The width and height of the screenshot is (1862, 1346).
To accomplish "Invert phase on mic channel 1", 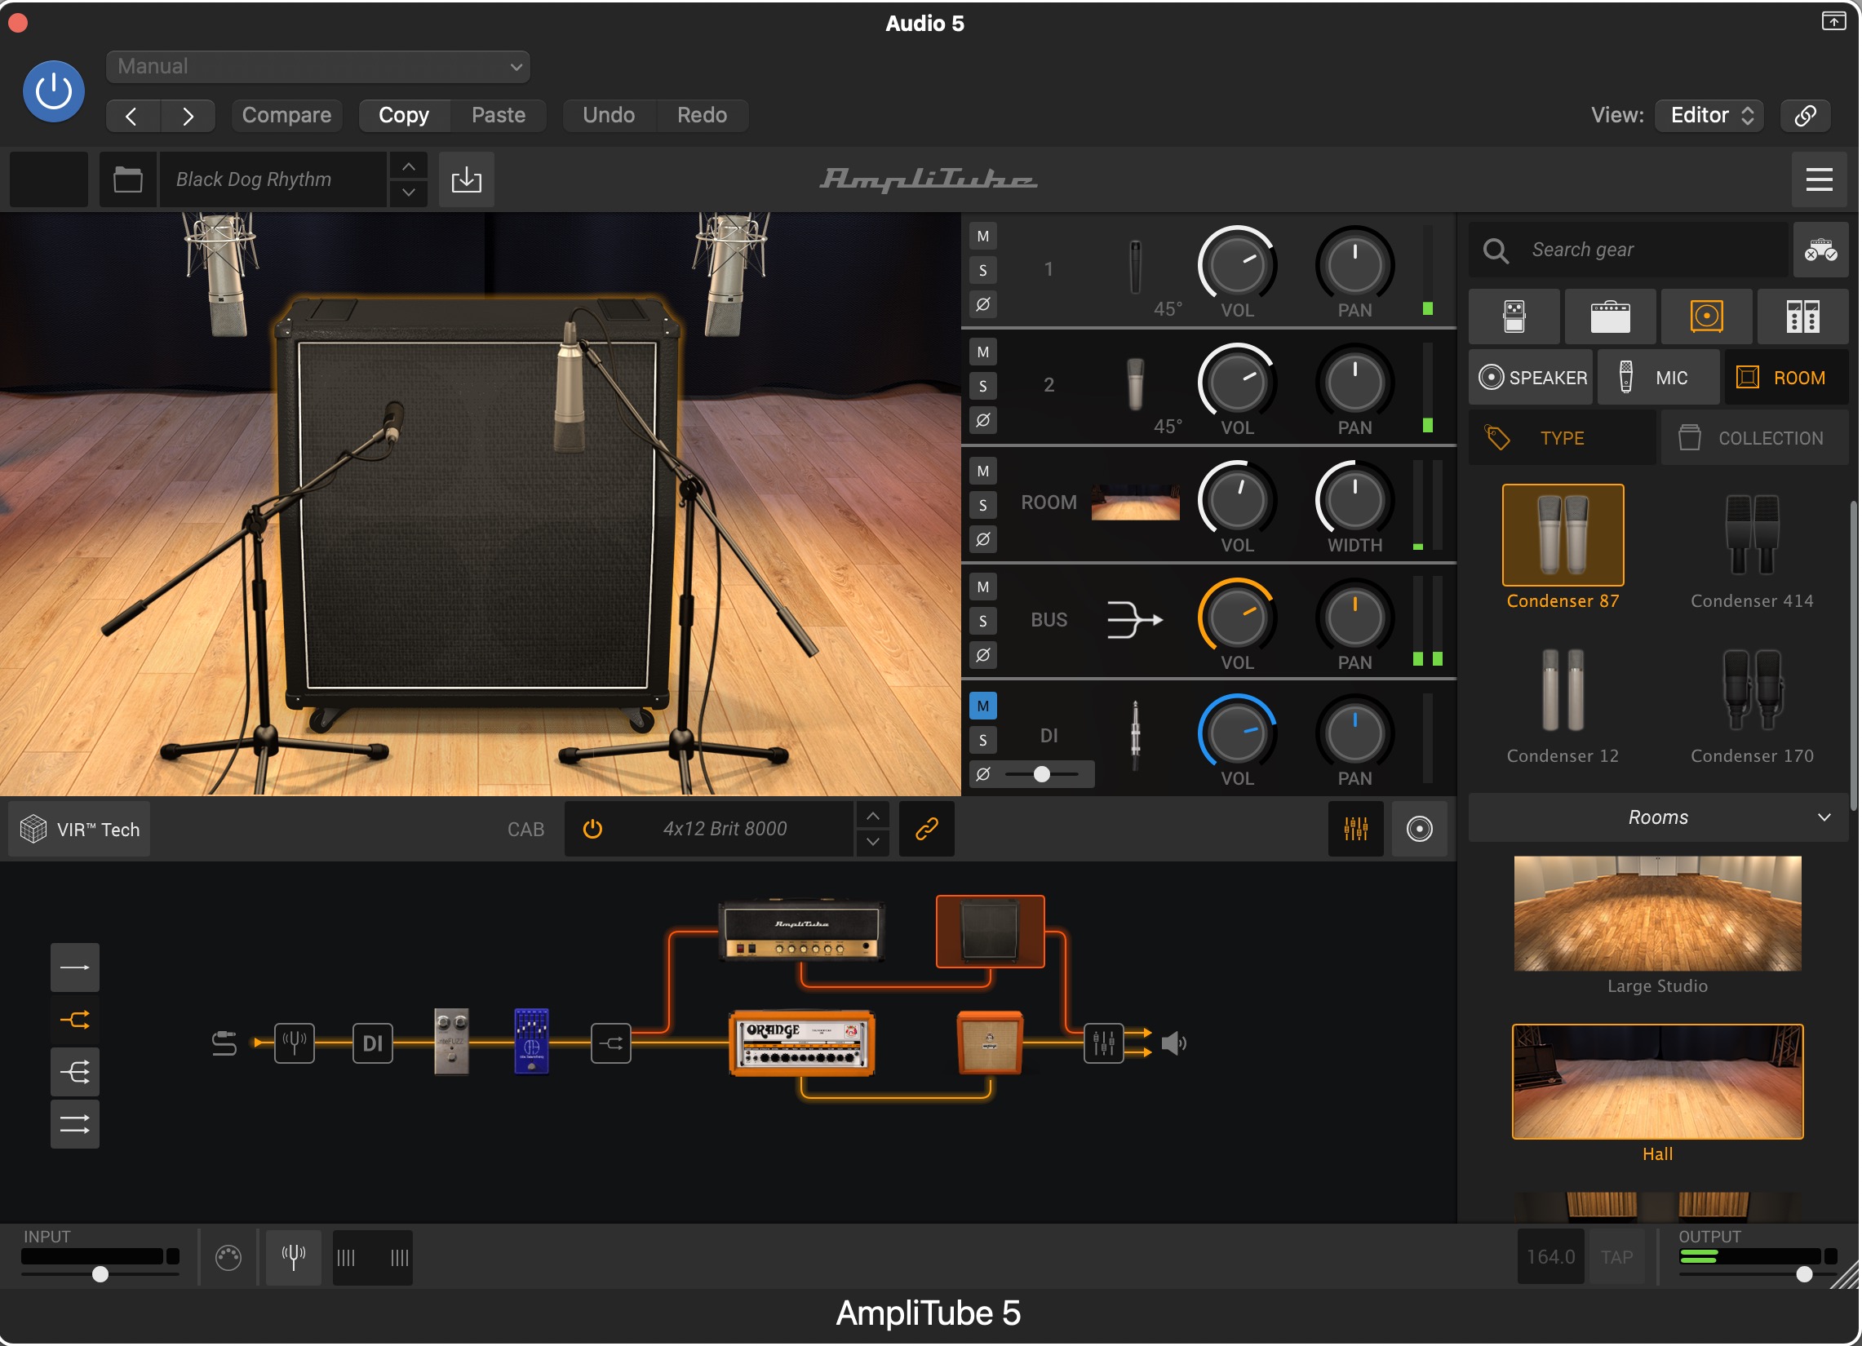I will pyautogui.click(x=982, y=304).
